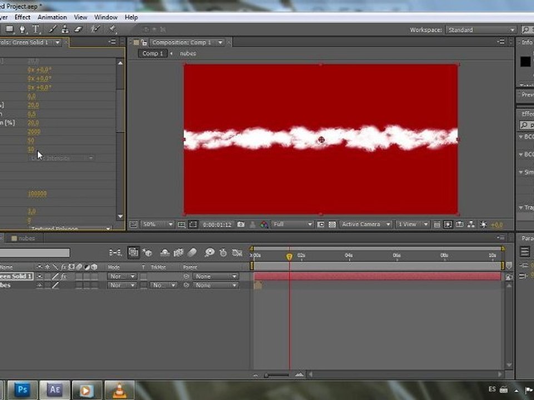534x400 pixels.
Task: Toggle Draft 3D in timeline
Action: tap(147, 252)
